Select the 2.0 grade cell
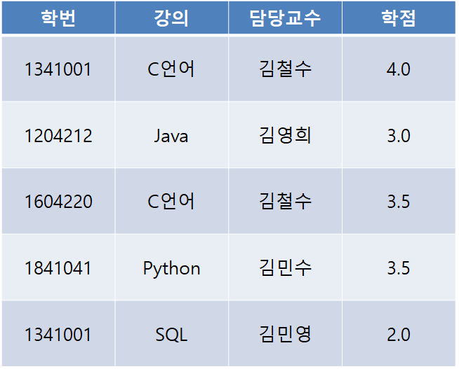This screenshot has width=459, height=369. [399, 334]
